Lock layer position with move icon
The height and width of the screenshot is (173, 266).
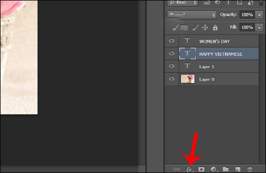point(205,28)
